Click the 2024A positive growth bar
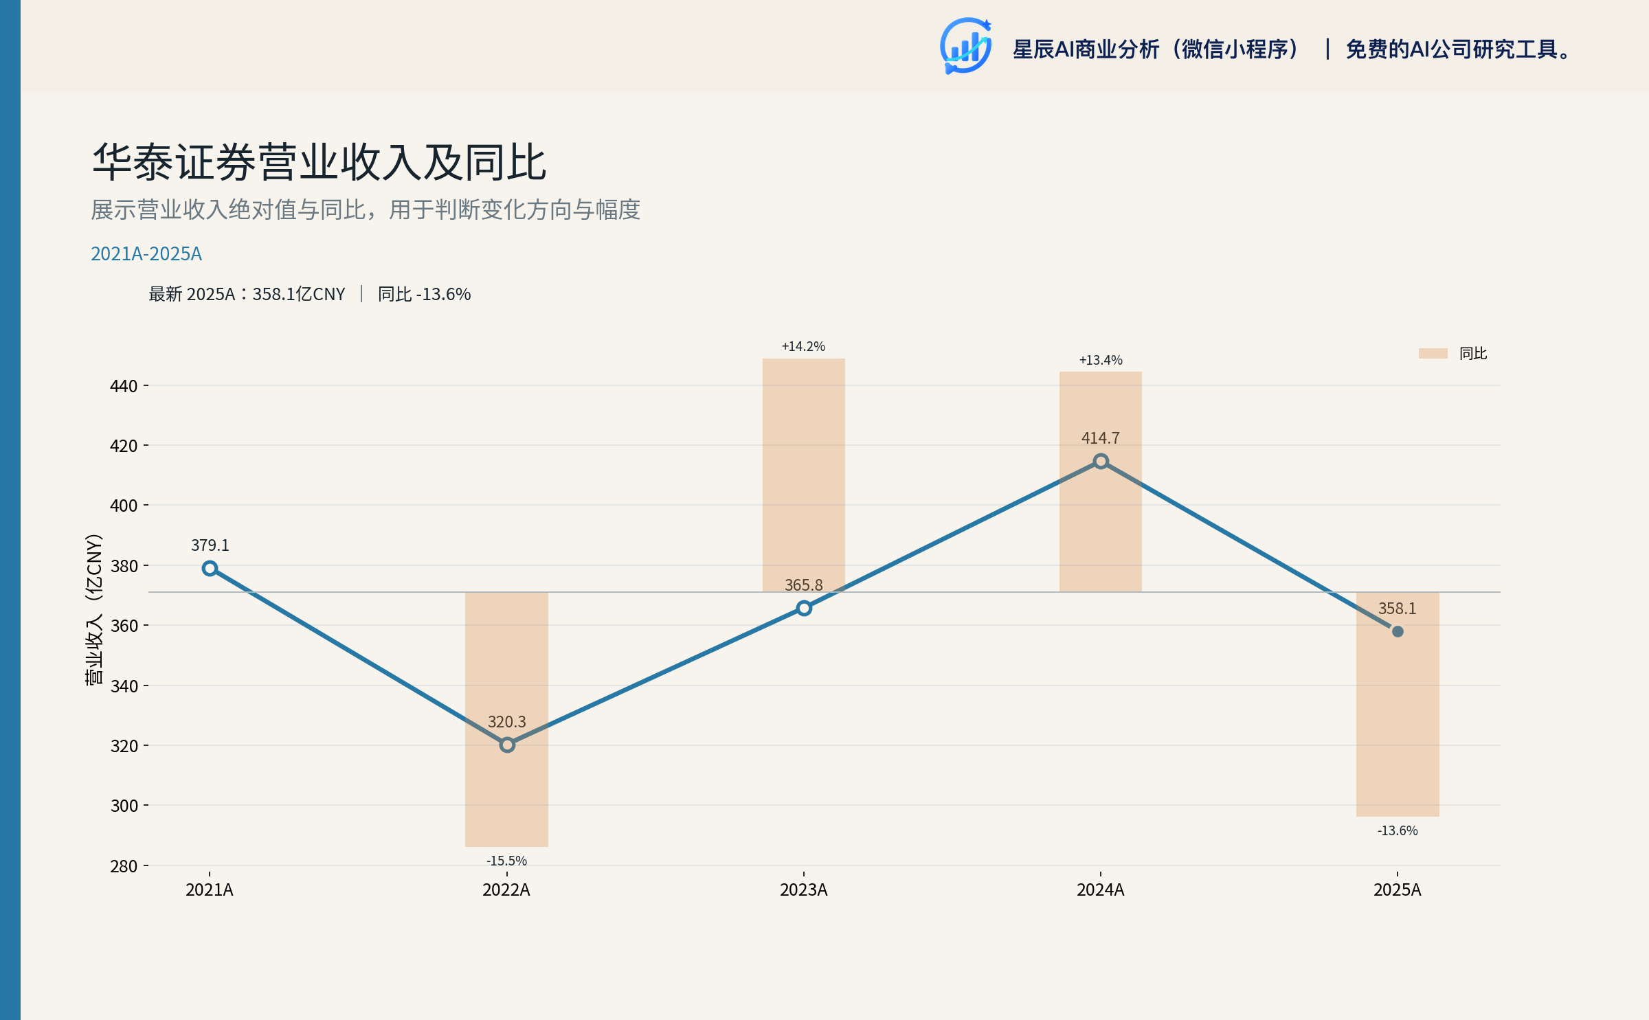The width and height of the screenshot is (1649, 1020). (1101, 481)
